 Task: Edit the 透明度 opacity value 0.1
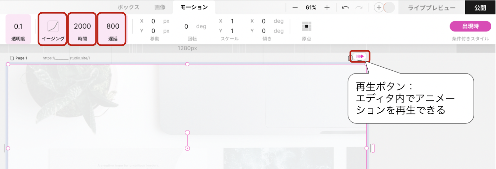tap(18, 27)
